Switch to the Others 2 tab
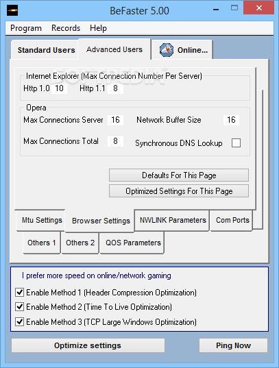279x368 pixels. coord(80,243)
